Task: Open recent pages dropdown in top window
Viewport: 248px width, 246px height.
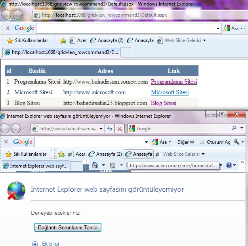Action: coord(26,15)
